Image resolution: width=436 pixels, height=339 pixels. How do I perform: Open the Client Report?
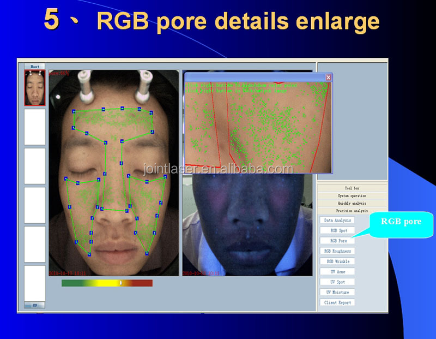[x=337, y=302]
